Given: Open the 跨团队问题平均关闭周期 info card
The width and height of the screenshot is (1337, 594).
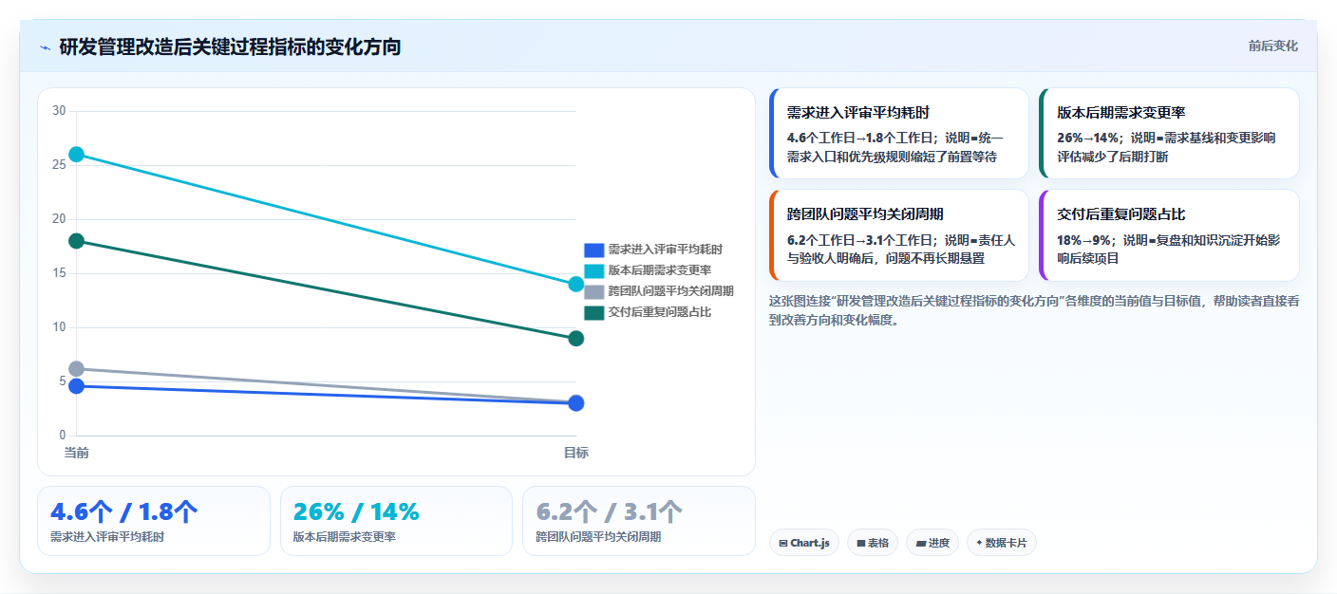Looking at the screenshot, I should pos(898,235).
